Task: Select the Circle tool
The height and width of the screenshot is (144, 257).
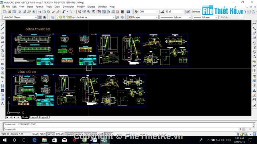Action: tap(2, 51)
